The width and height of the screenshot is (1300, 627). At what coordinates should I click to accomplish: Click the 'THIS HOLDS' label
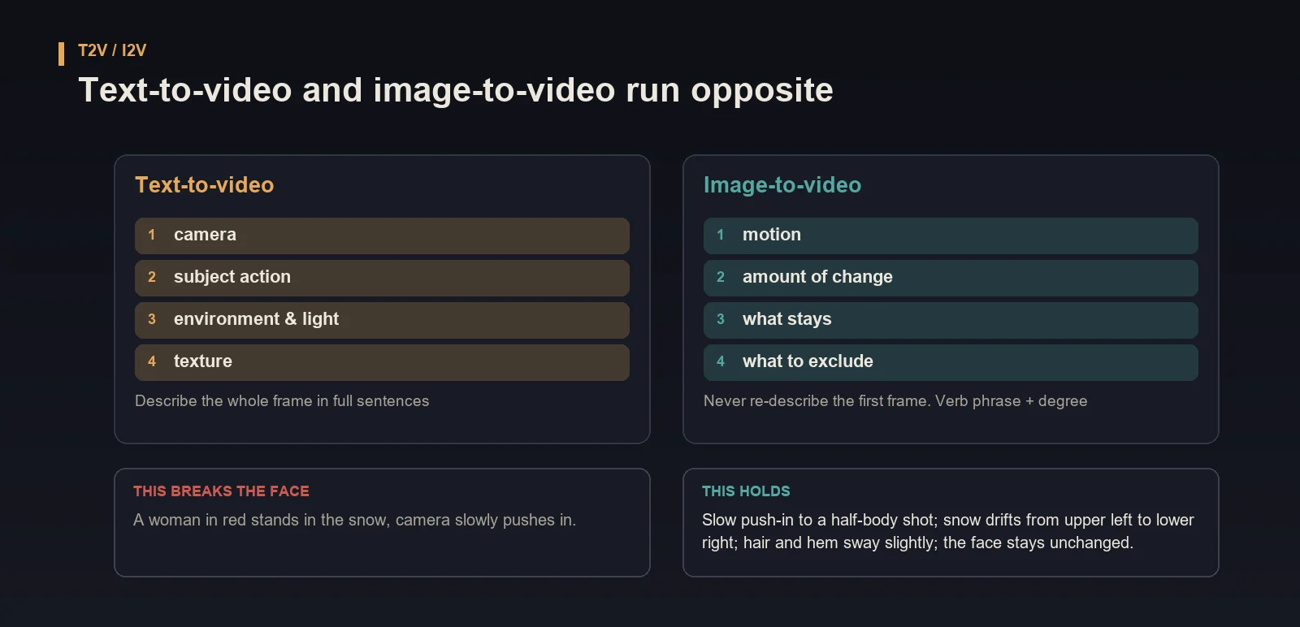pyautogui.click(x=746, y=491)
